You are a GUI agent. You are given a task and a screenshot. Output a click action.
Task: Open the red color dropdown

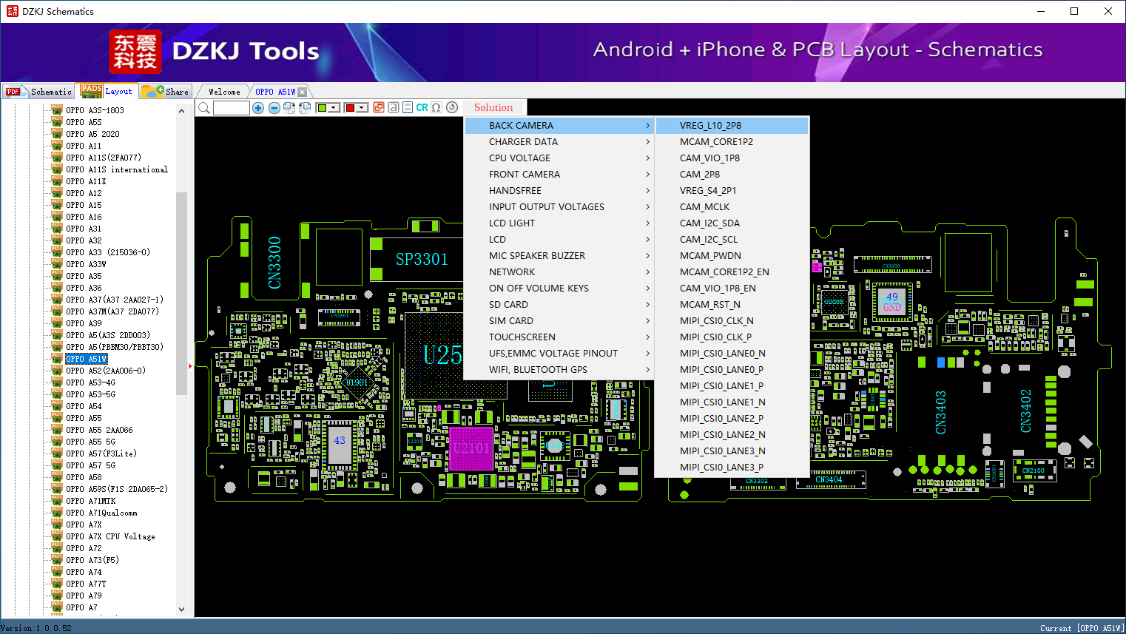click(356, 108)
